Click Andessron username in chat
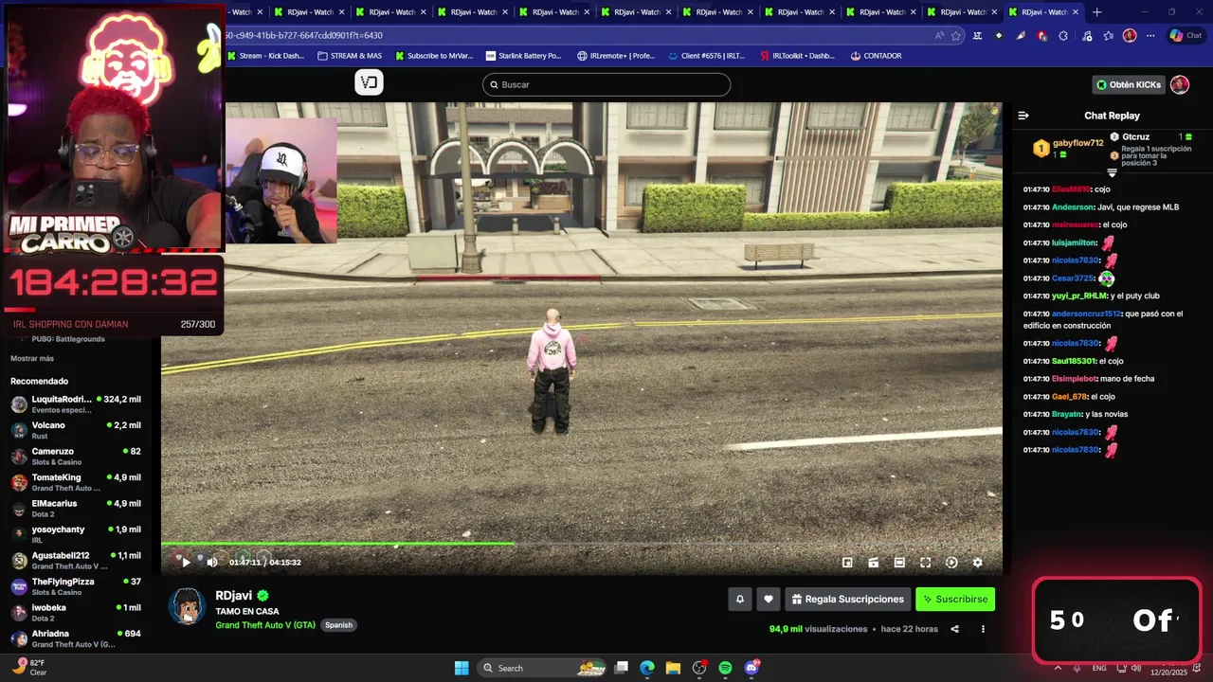Image resolution: width=1213 pixels, height=682 pixels. 1073,206
